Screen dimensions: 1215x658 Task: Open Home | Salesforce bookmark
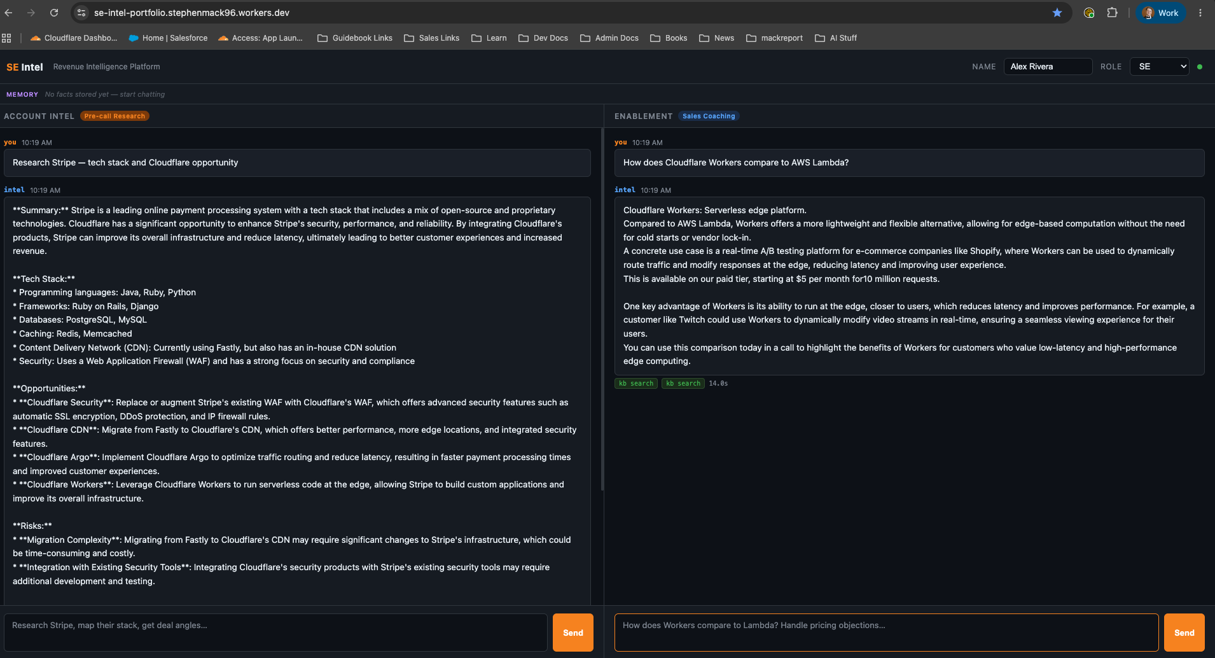(168, 38)
